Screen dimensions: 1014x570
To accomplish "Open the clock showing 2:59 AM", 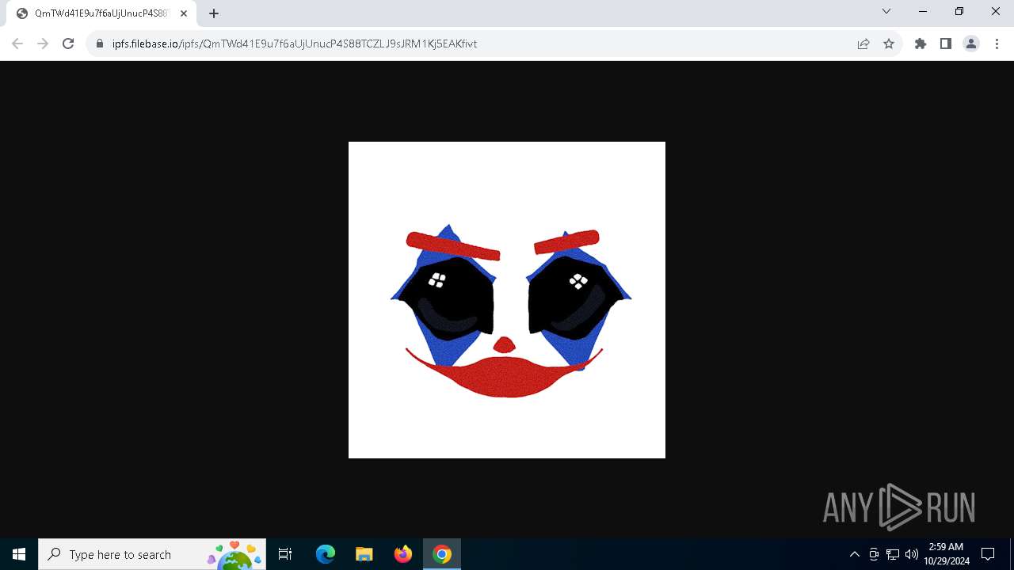I will coord(947,554).
